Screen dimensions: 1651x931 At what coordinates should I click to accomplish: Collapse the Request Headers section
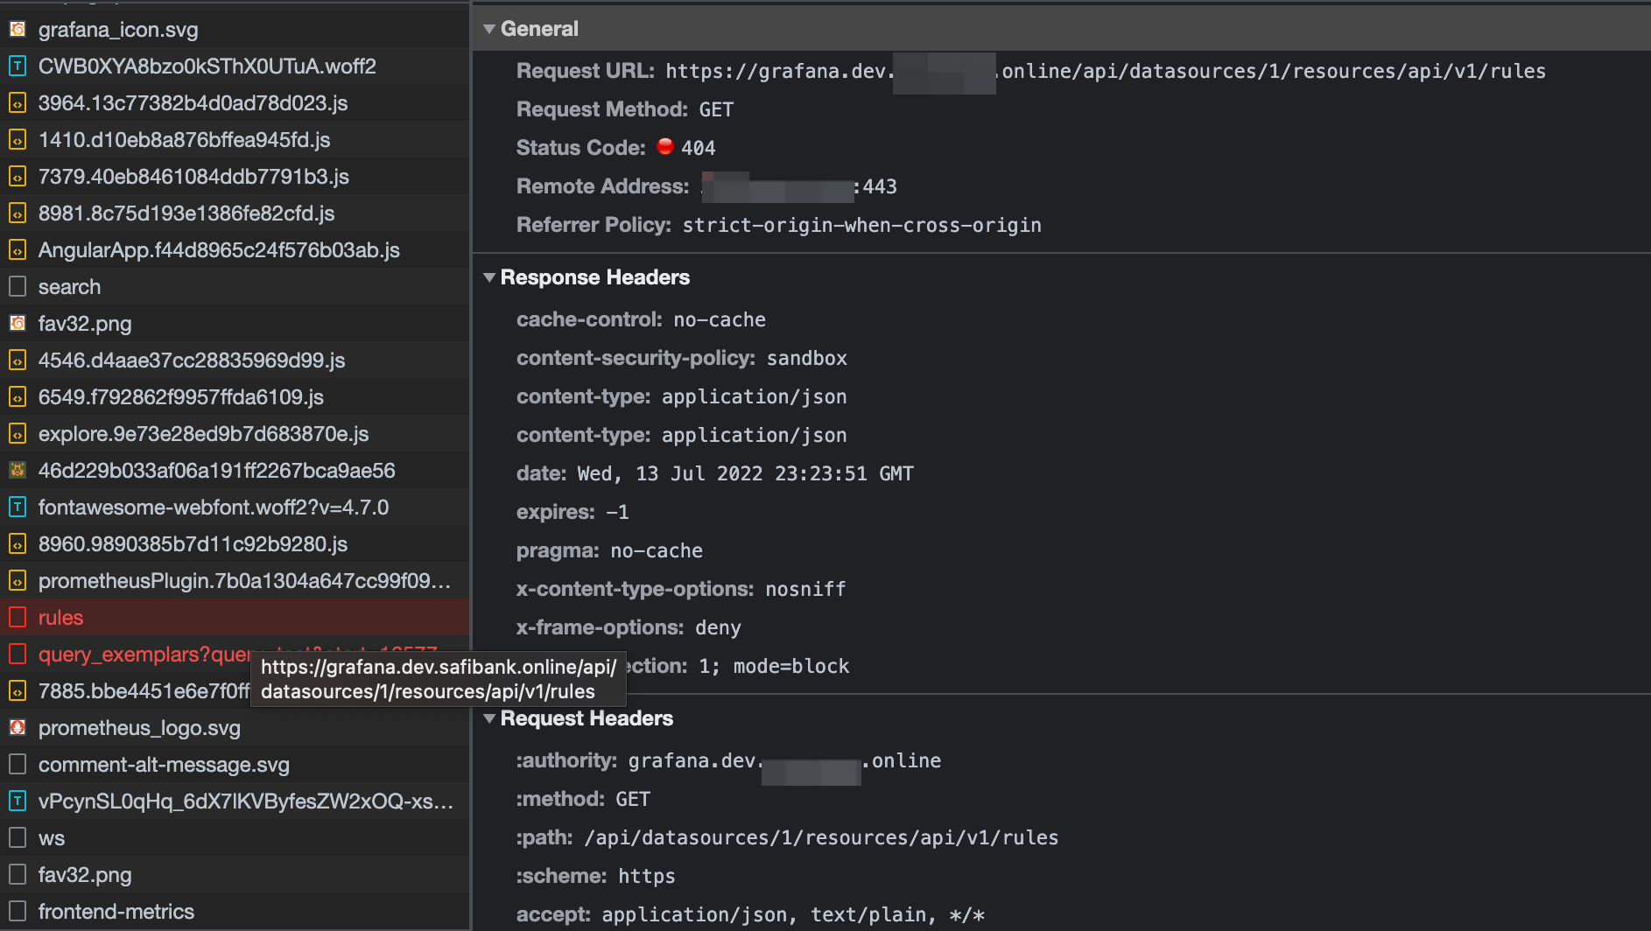[489, 718]
